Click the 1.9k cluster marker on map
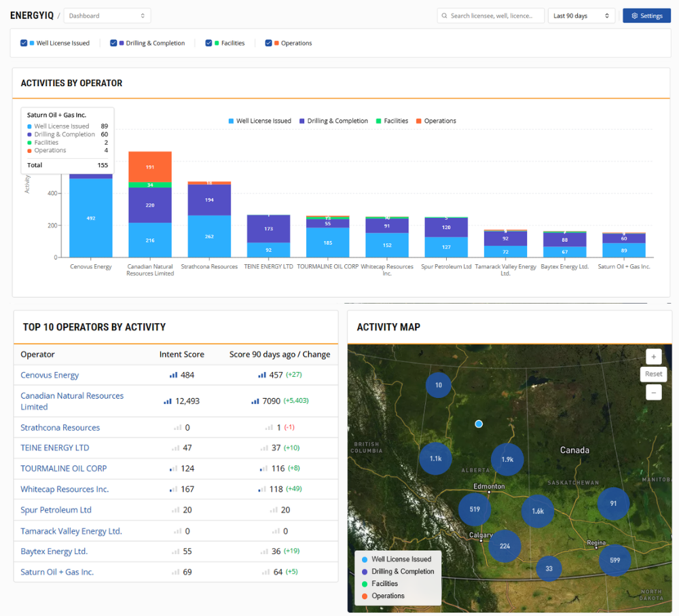Screen dimensions: 679x616 [507, 459]
